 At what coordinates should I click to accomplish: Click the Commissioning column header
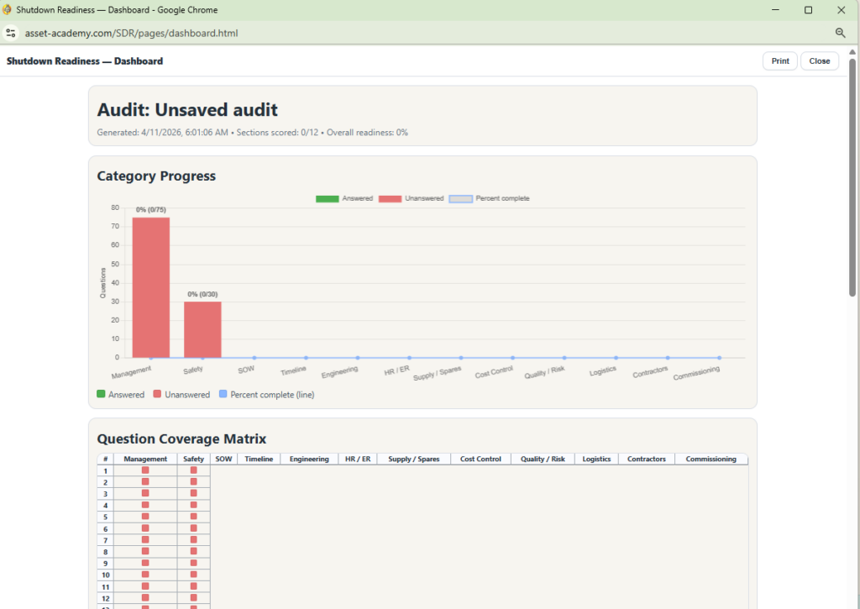click(x=711, y=459)
